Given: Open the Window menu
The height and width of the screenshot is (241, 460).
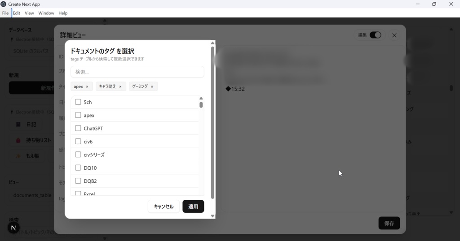Looking at the screenshot, I should (x=46, y=13).
